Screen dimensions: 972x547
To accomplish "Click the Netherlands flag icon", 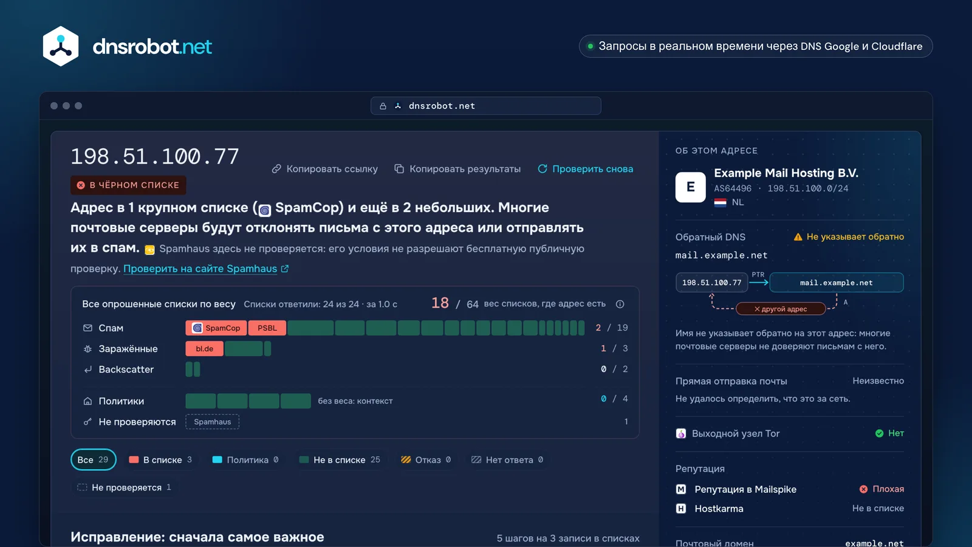I will [x=720, y=202].
